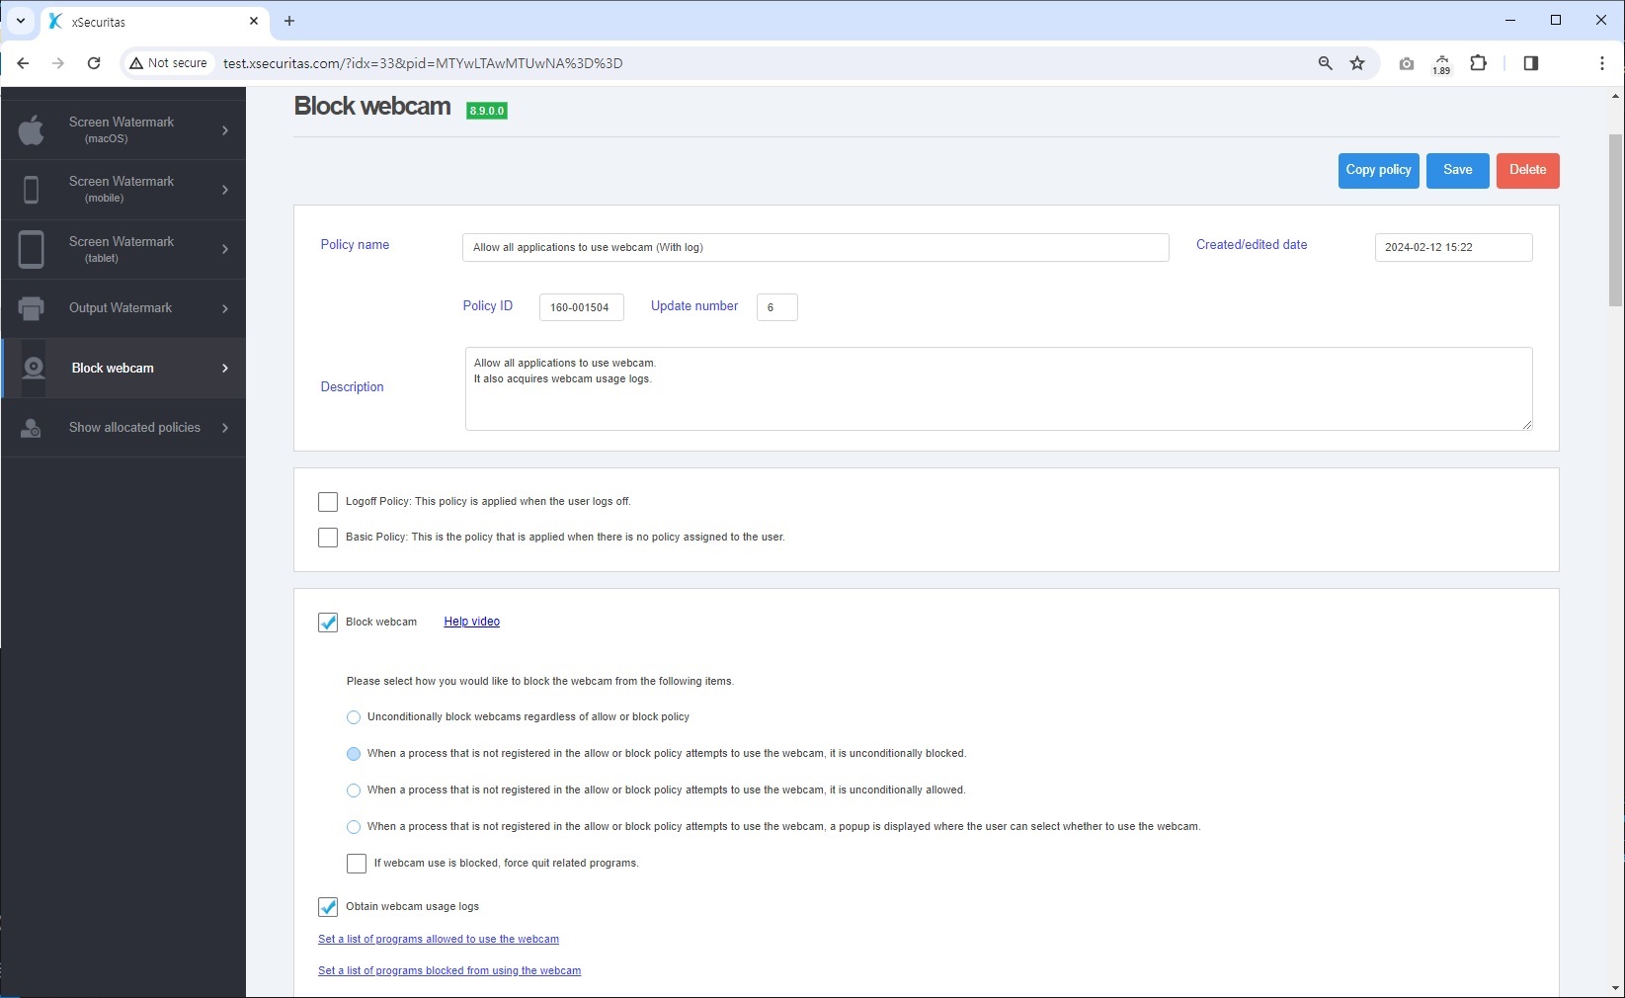Open Screen Watermark (macOS) section in sidebar
1625x998 pixels.
(122, 129)
